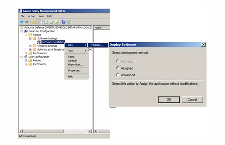Click the tree pane scroll left arrow
The width and height of the screenshot is (225, 145).
point(21,131)
